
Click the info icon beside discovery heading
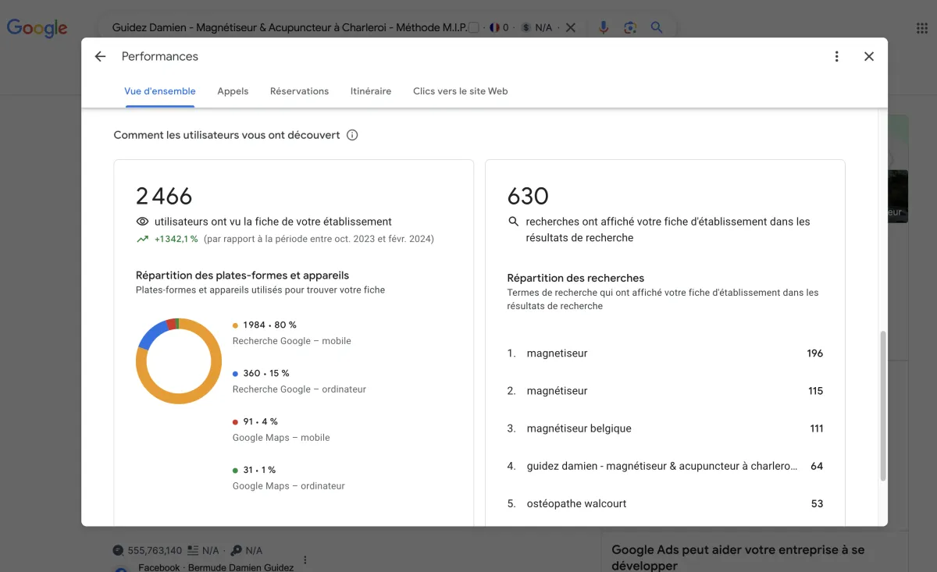352,135
